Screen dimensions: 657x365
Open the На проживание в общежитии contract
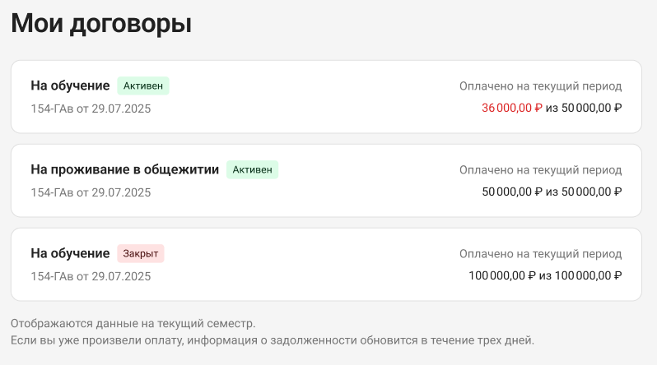[326, 180]
